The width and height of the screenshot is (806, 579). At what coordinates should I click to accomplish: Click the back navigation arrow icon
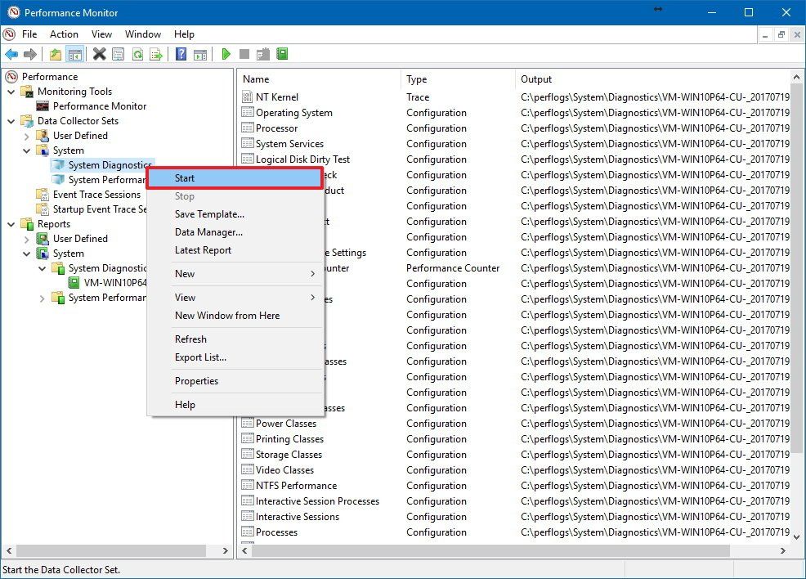click(11, 54)
